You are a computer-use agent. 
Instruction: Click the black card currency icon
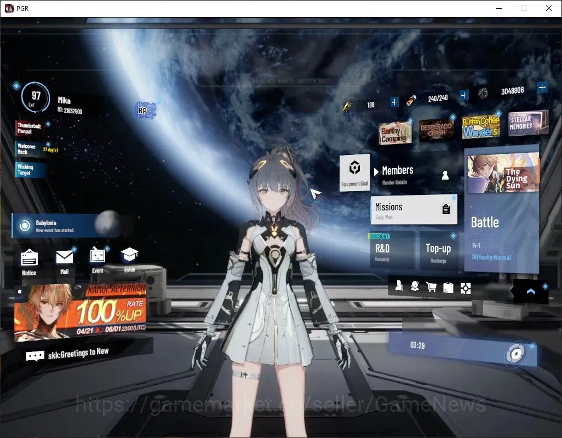(x=347, y=106)
